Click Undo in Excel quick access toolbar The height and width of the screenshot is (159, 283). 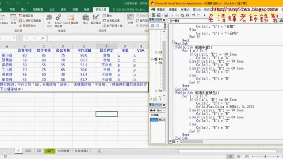[x=8, y=3]
